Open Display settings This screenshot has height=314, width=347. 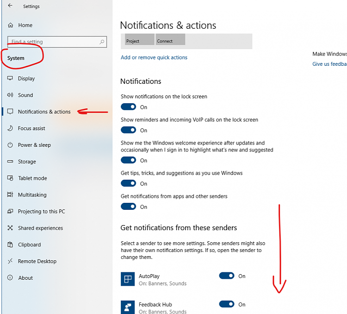click(x=26, y=78)
